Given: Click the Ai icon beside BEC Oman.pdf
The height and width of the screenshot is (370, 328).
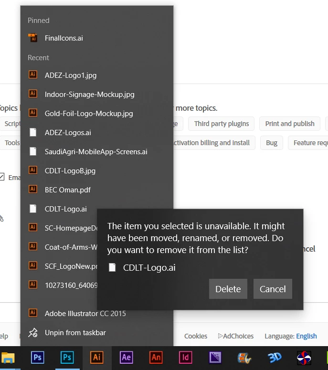Looking at the screenshot, I should [33, 189].
